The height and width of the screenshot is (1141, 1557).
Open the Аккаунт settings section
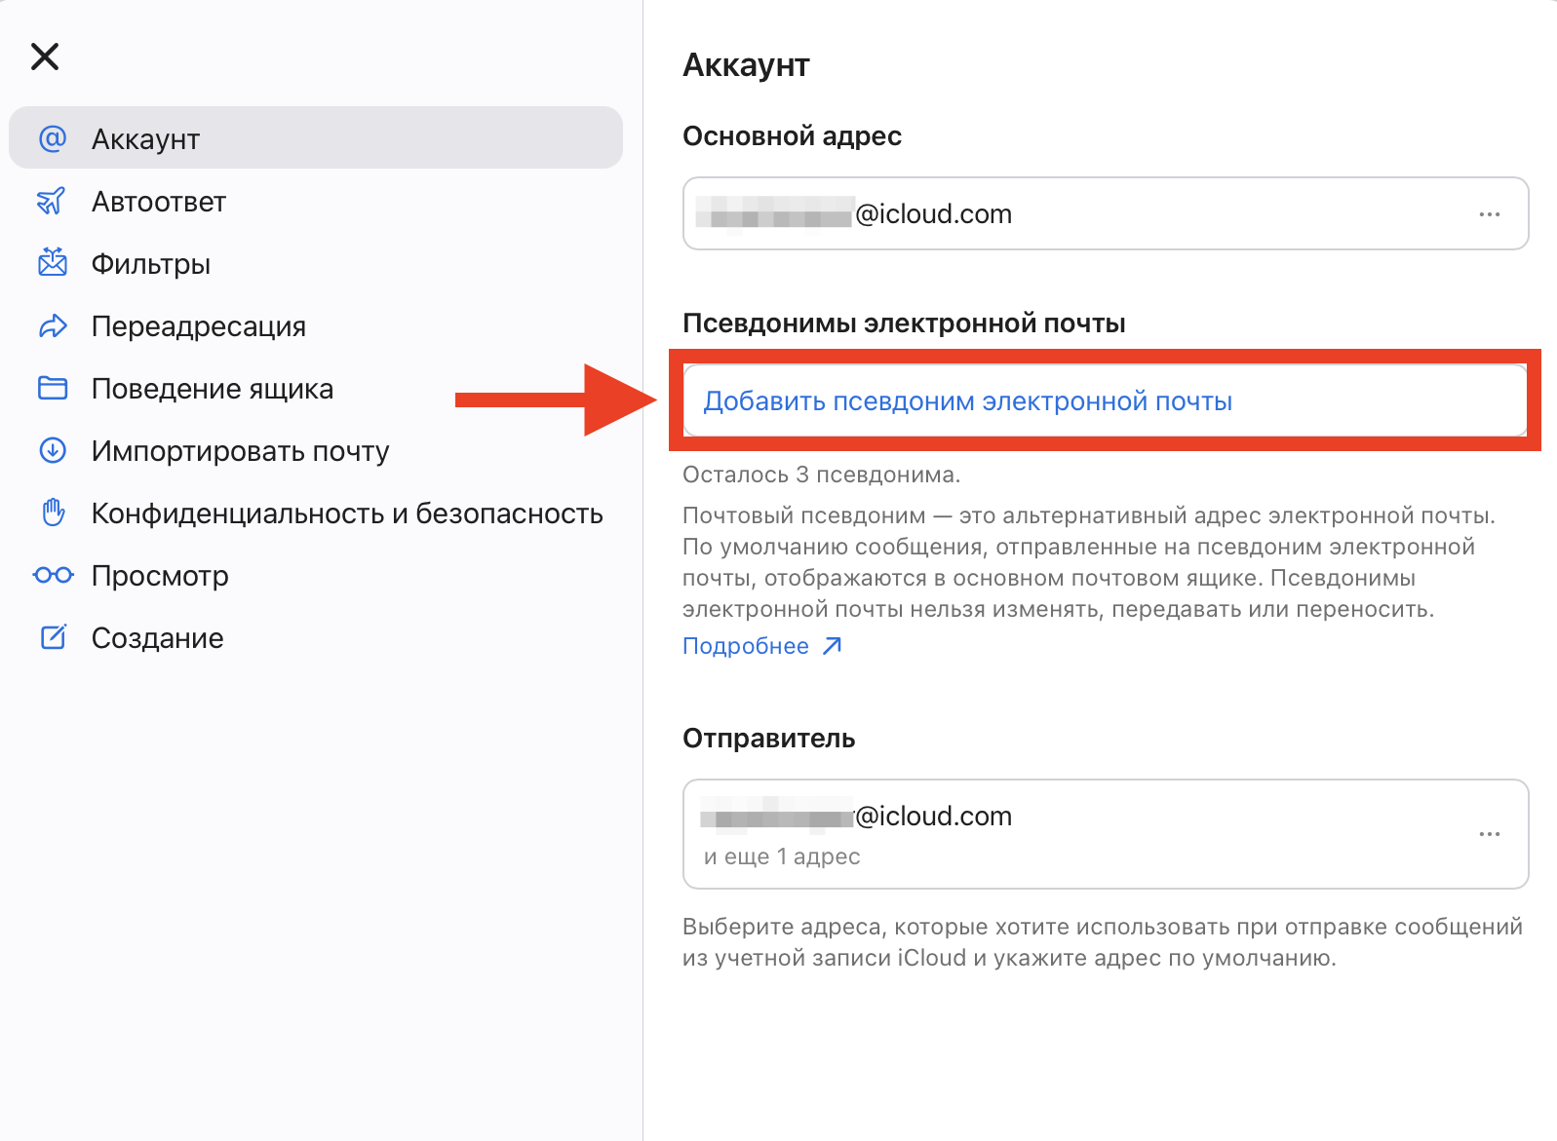[x=146, y=138]
